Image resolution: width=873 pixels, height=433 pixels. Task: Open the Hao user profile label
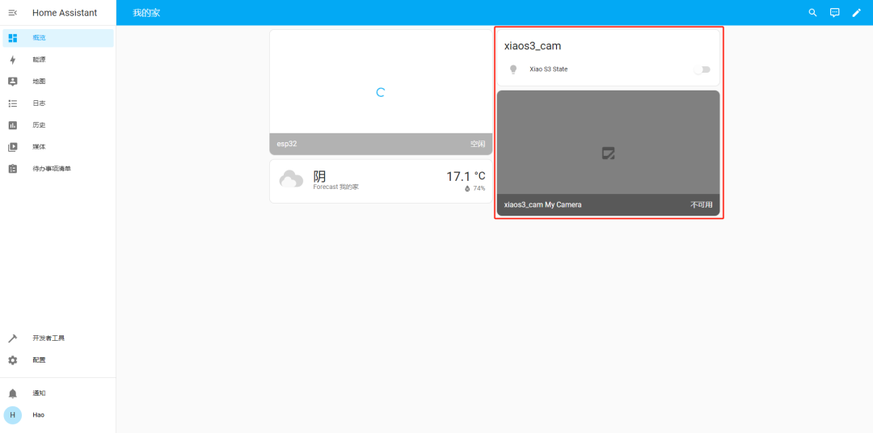(39, 415)
